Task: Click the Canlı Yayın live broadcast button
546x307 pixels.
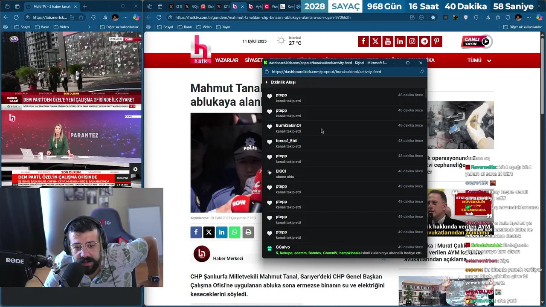Action: click(477, 41)
